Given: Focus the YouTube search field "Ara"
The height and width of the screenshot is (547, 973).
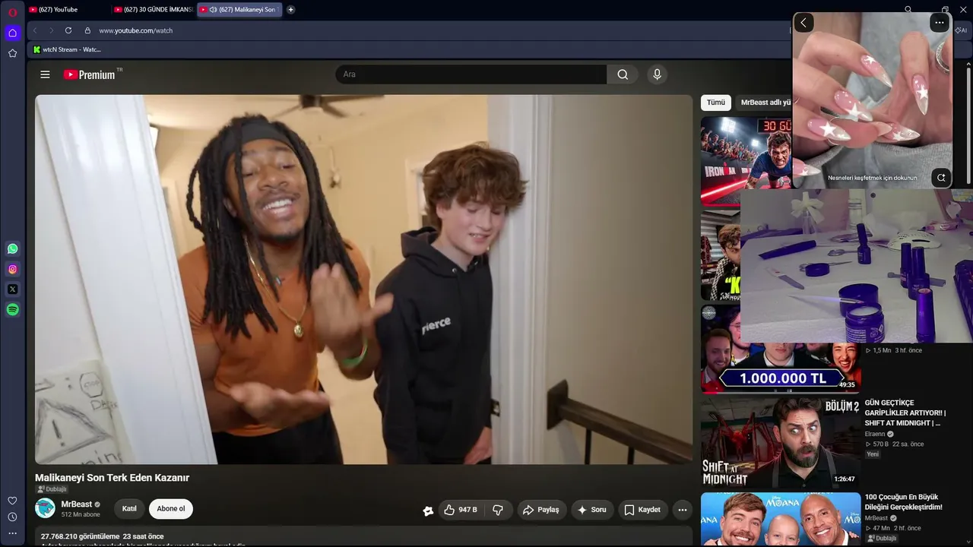Looking at the screenshot, I should (x=471, y=74).
